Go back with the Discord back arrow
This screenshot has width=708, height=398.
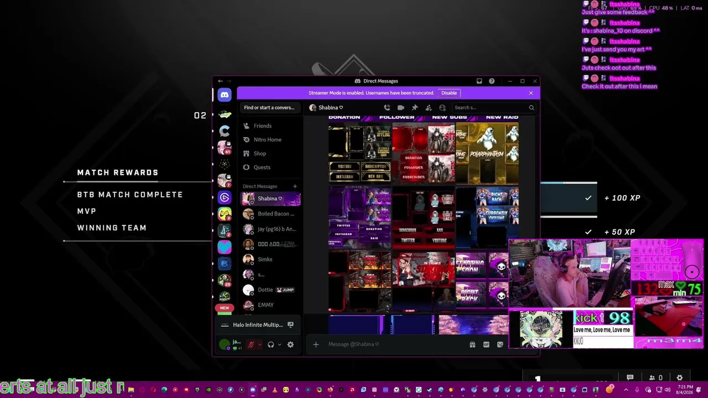(x=220, y=81)
